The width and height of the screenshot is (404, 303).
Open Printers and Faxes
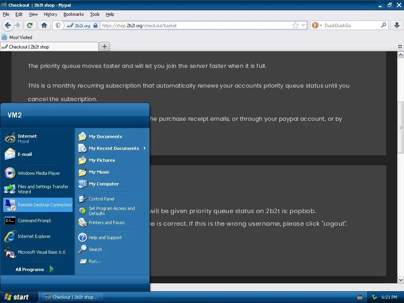112,223
